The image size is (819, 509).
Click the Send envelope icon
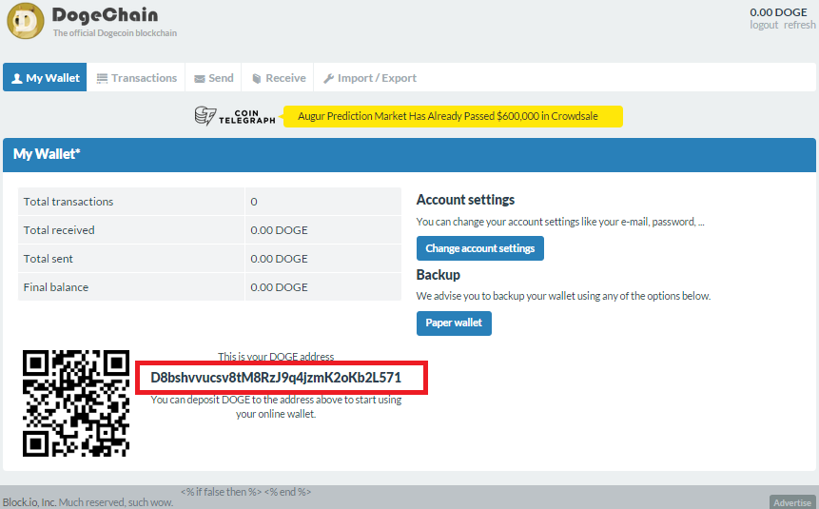click(x=200, y=79)
